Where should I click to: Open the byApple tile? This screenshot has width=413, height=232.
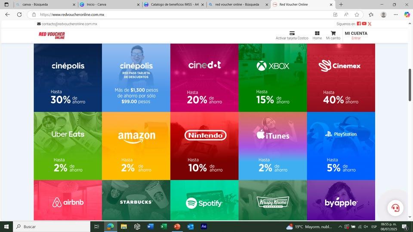(341, 200)
